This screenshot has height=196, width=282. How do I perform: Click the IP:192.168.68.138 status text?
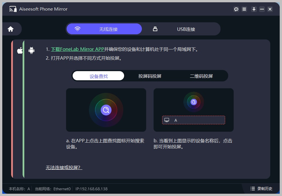pyautogui.click(x=91, y=189)
